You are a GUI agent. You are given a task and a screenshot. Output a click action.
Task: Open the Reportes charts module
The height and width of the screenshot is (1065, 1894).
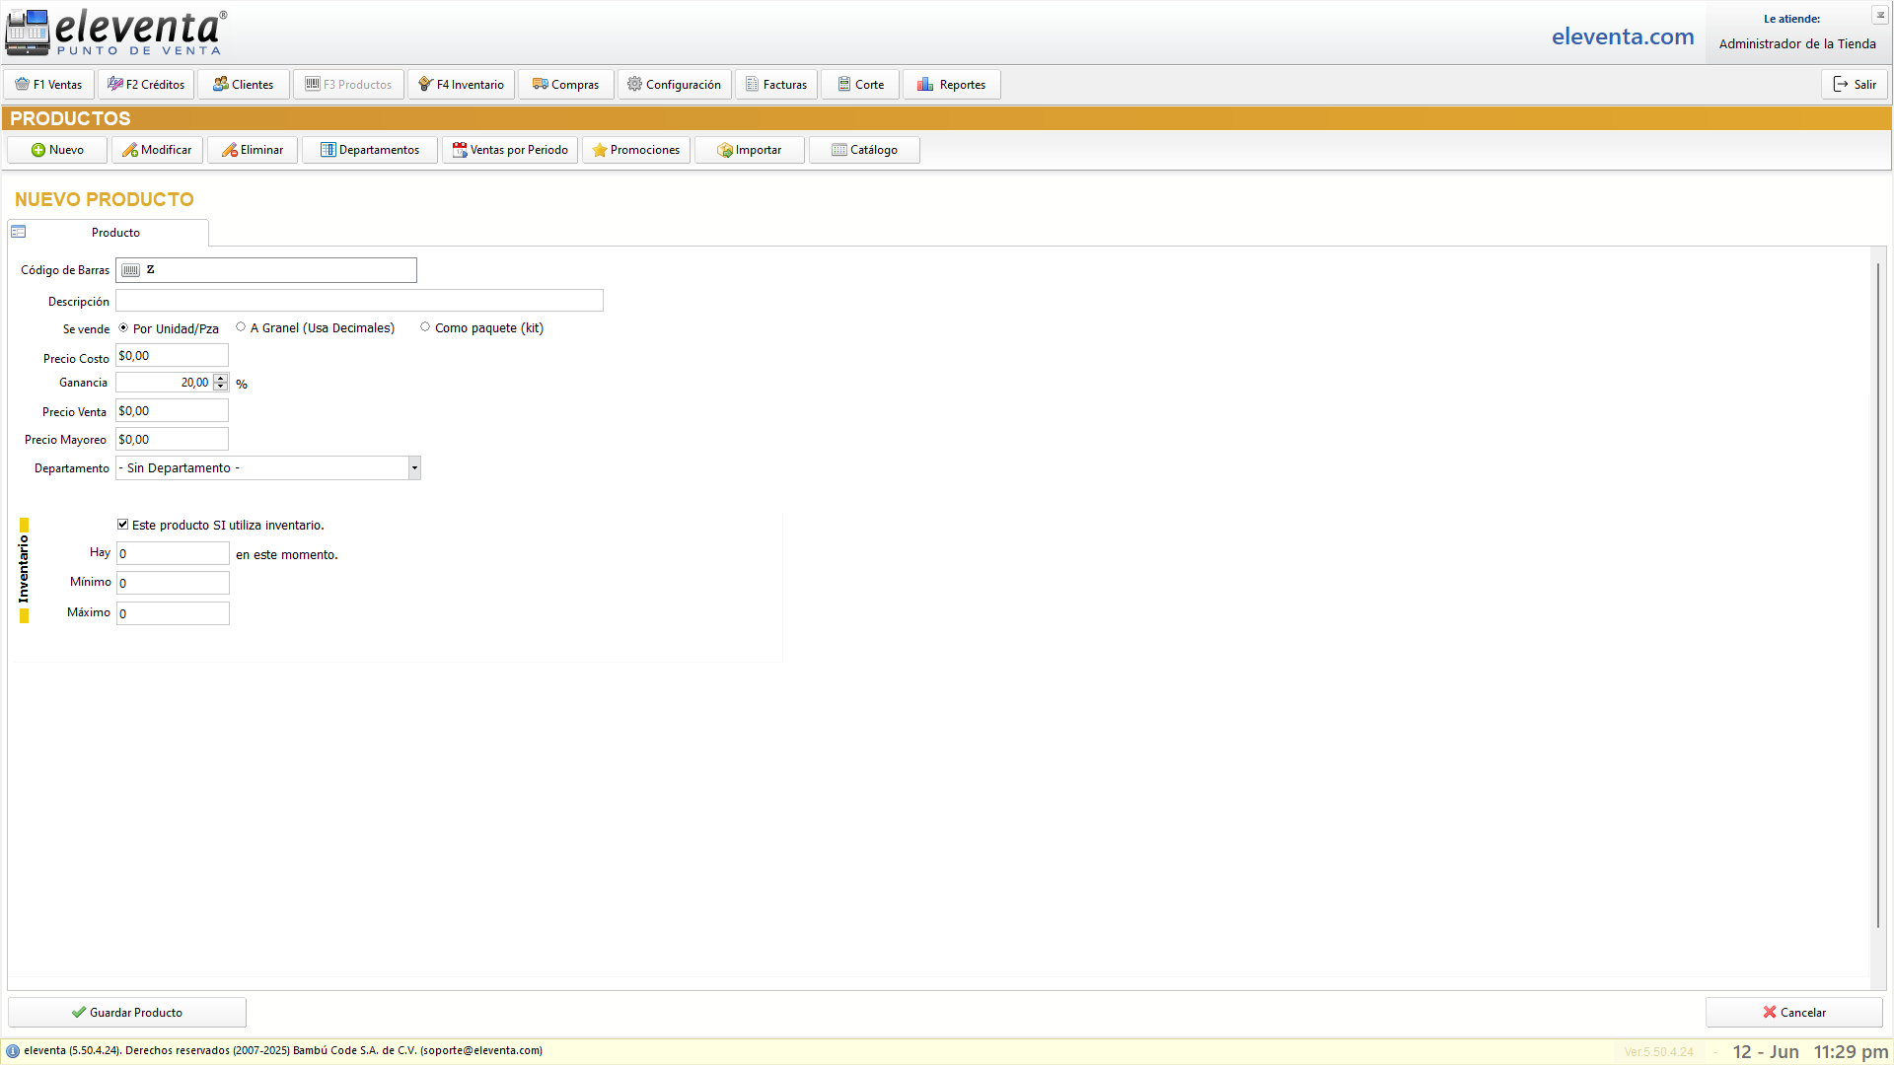click(951, 85)
